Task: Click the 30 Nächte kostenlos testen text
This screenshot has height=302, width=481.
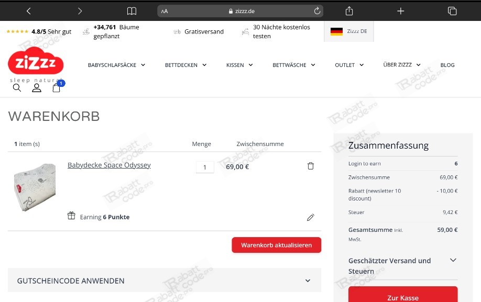Action: point(281,31)
